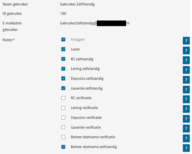Show help for Lening verificatie

186,109
